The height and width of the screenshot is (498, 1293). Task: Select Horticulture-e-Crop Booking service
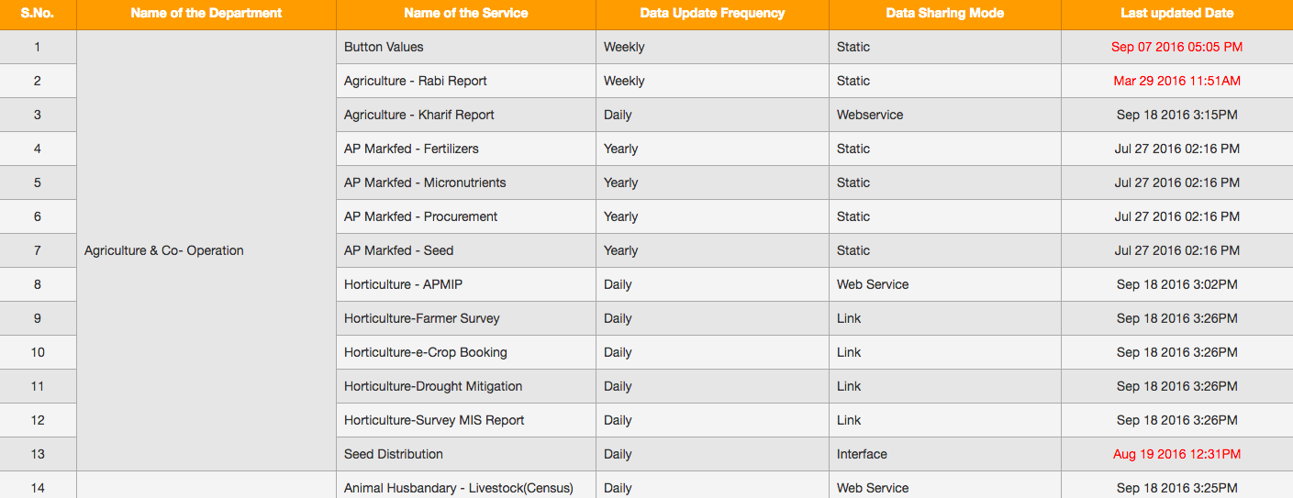(426, 352)
